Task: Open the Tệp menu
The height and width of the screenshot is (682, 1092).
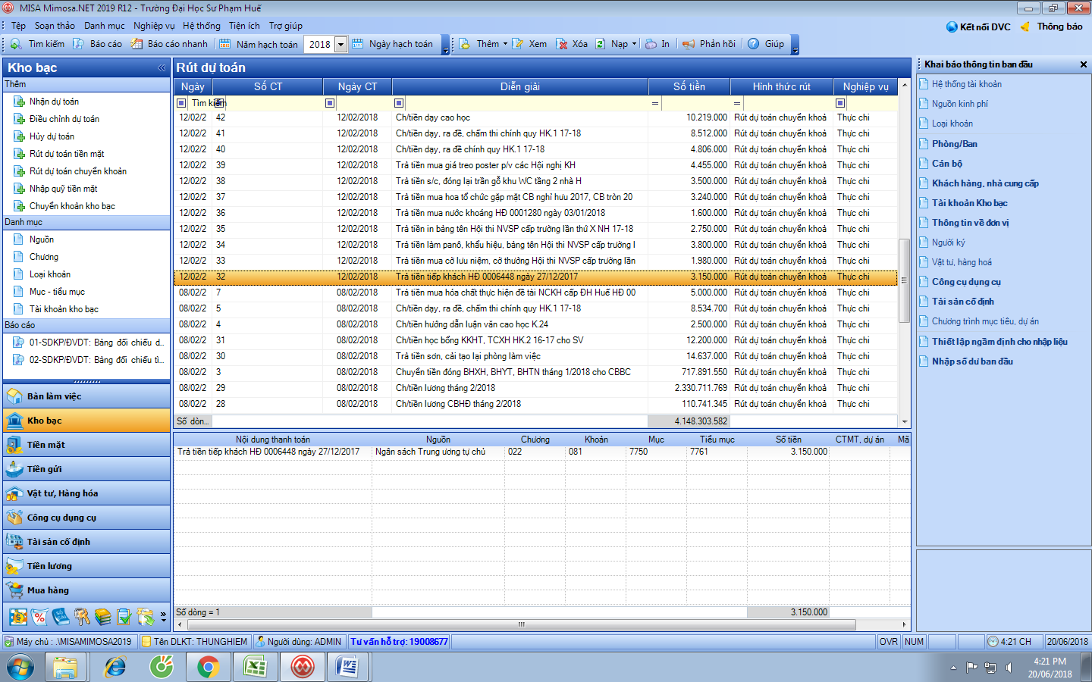Action: [x=18, y=26]
